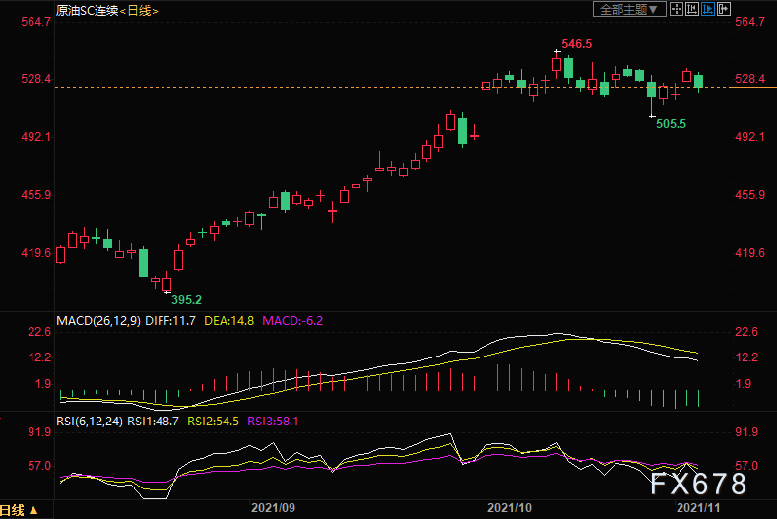Click the orange price line marker at right axis

tap(752, 88)
